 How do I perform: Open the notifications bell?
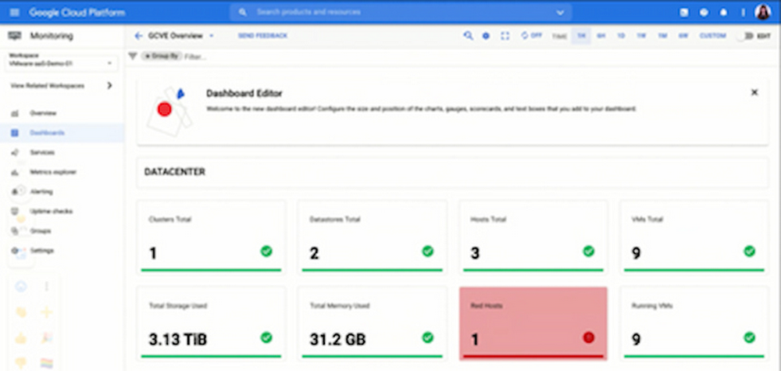723,13
